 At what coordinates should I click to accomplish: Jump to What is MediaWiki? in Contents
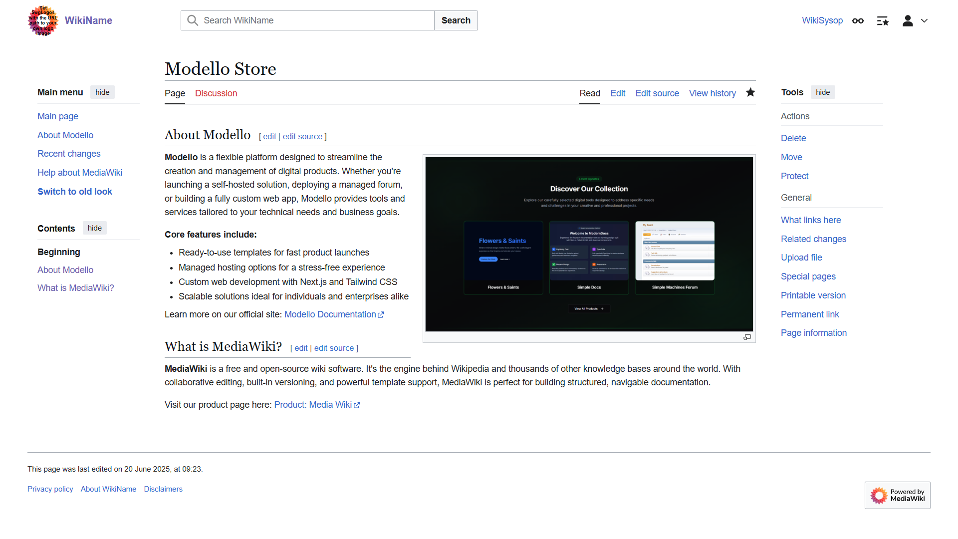pyautogui.click(x=76, y=288)
